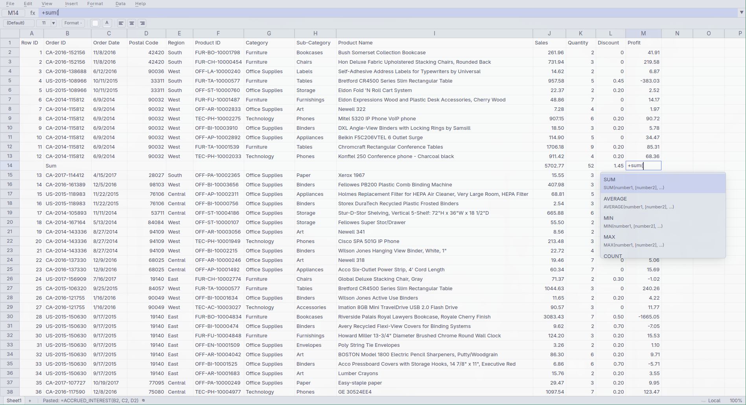
Task: Choose AVERAGE from the autocomplete list
Action: [663, 202]
